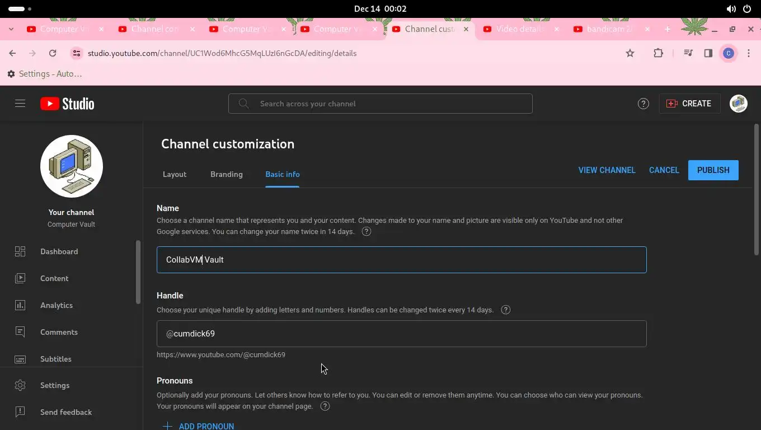Image resolution: width=761 pixels, height=430 pixels.
Task: Reload the page
Action: pos(53,53)
